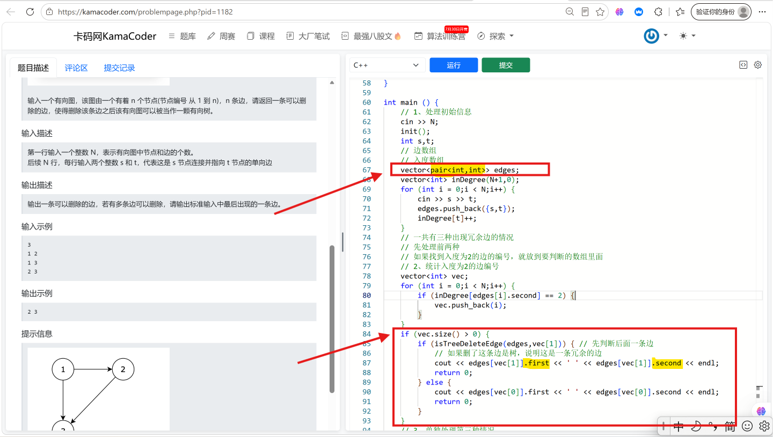
Task: Open IME toolbar settings gear
Action: coord(764,427)
